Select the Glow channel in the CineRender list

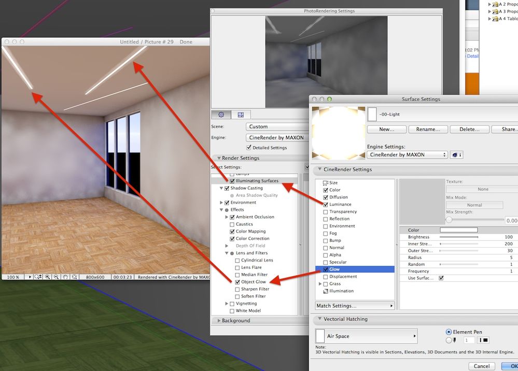(x=336, y=269)
